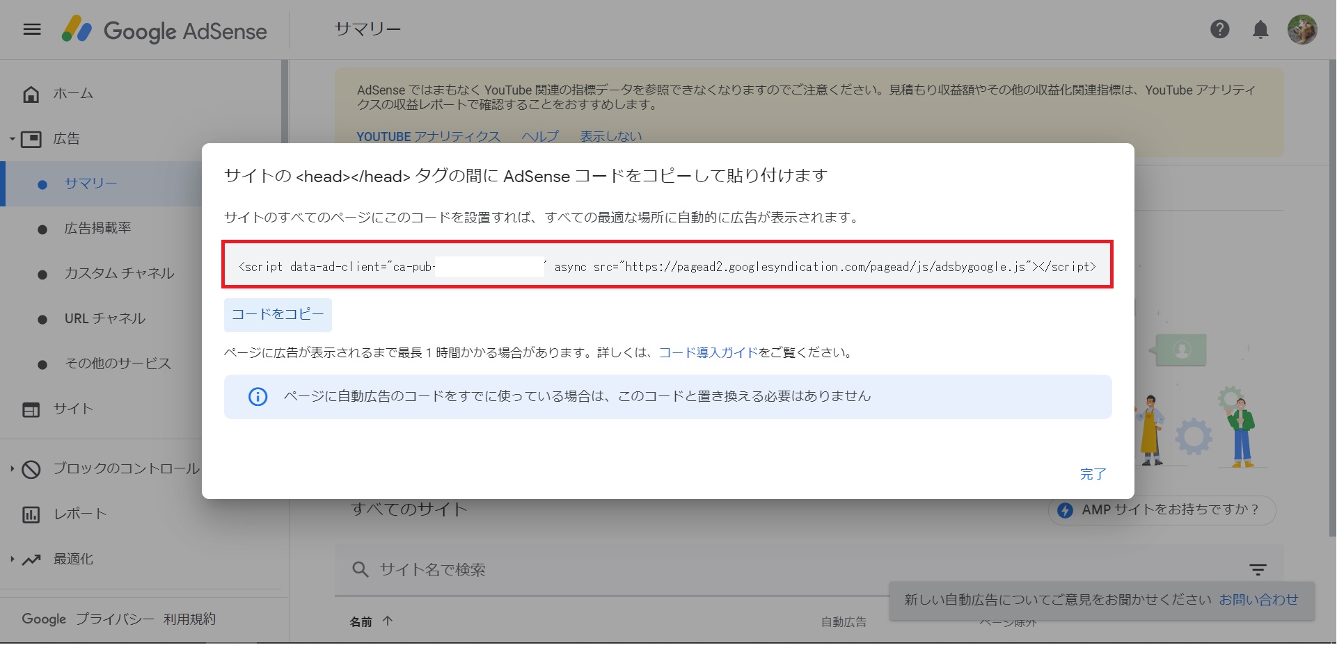Viewport: 1337px width, 645px height.
Task: Open the help question mark icon
Action: click(x=1219, y=29)
